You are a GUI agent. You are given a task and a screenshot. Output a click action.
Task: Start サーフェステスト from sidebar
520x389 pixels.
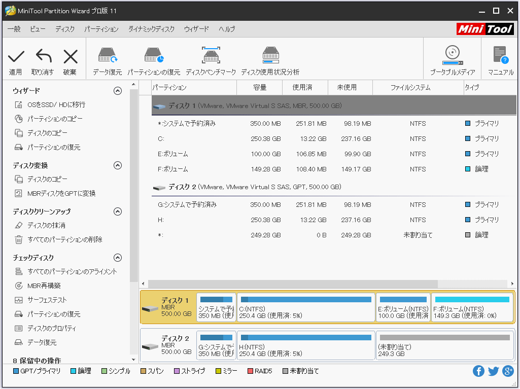(48, 300)
